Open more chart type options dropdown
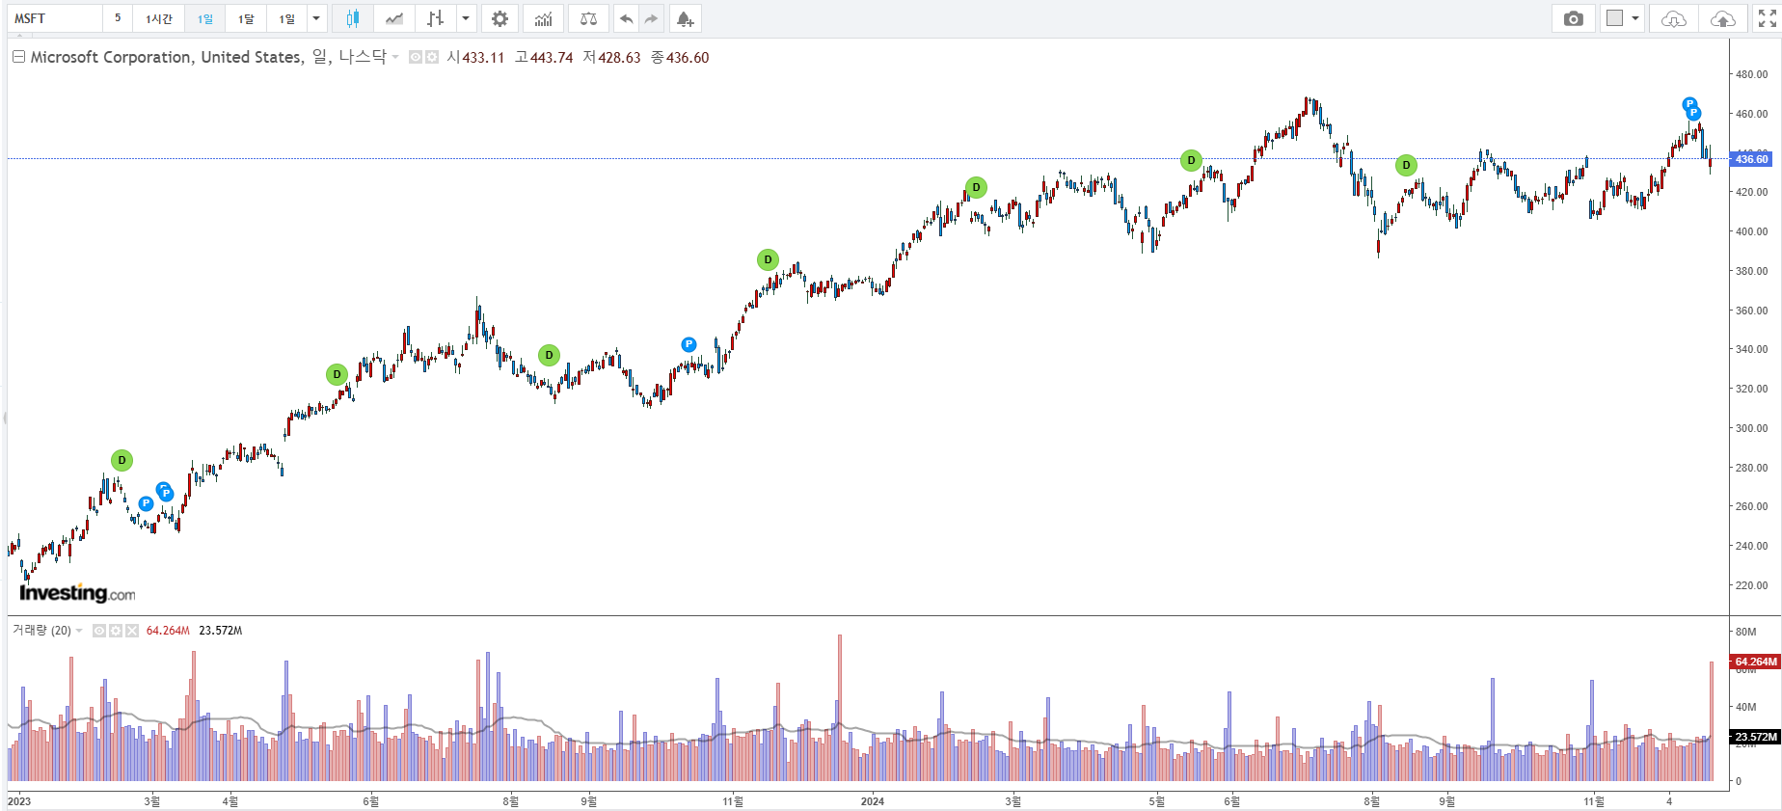This screenshot has height=811, width=1782. pyautogui.click(x=466, y=18)
